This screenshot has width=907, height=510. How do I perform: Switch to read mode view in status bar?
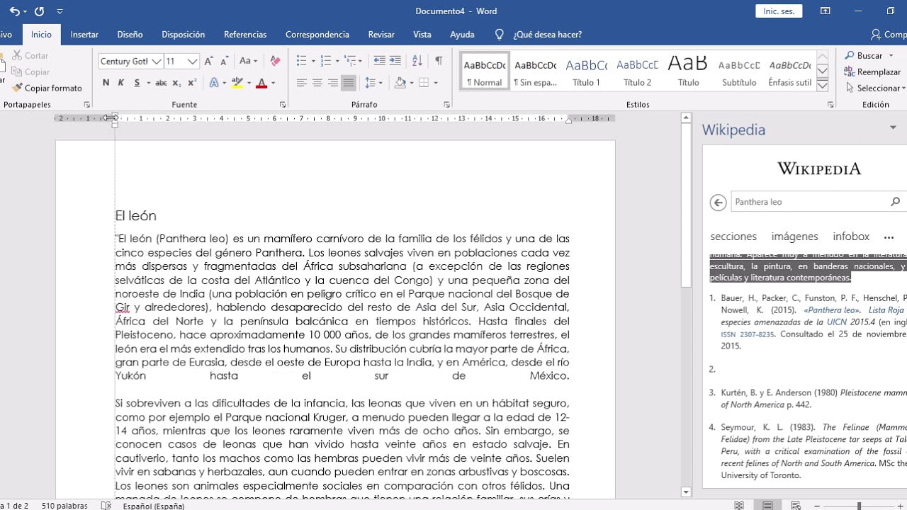[739, 506]
